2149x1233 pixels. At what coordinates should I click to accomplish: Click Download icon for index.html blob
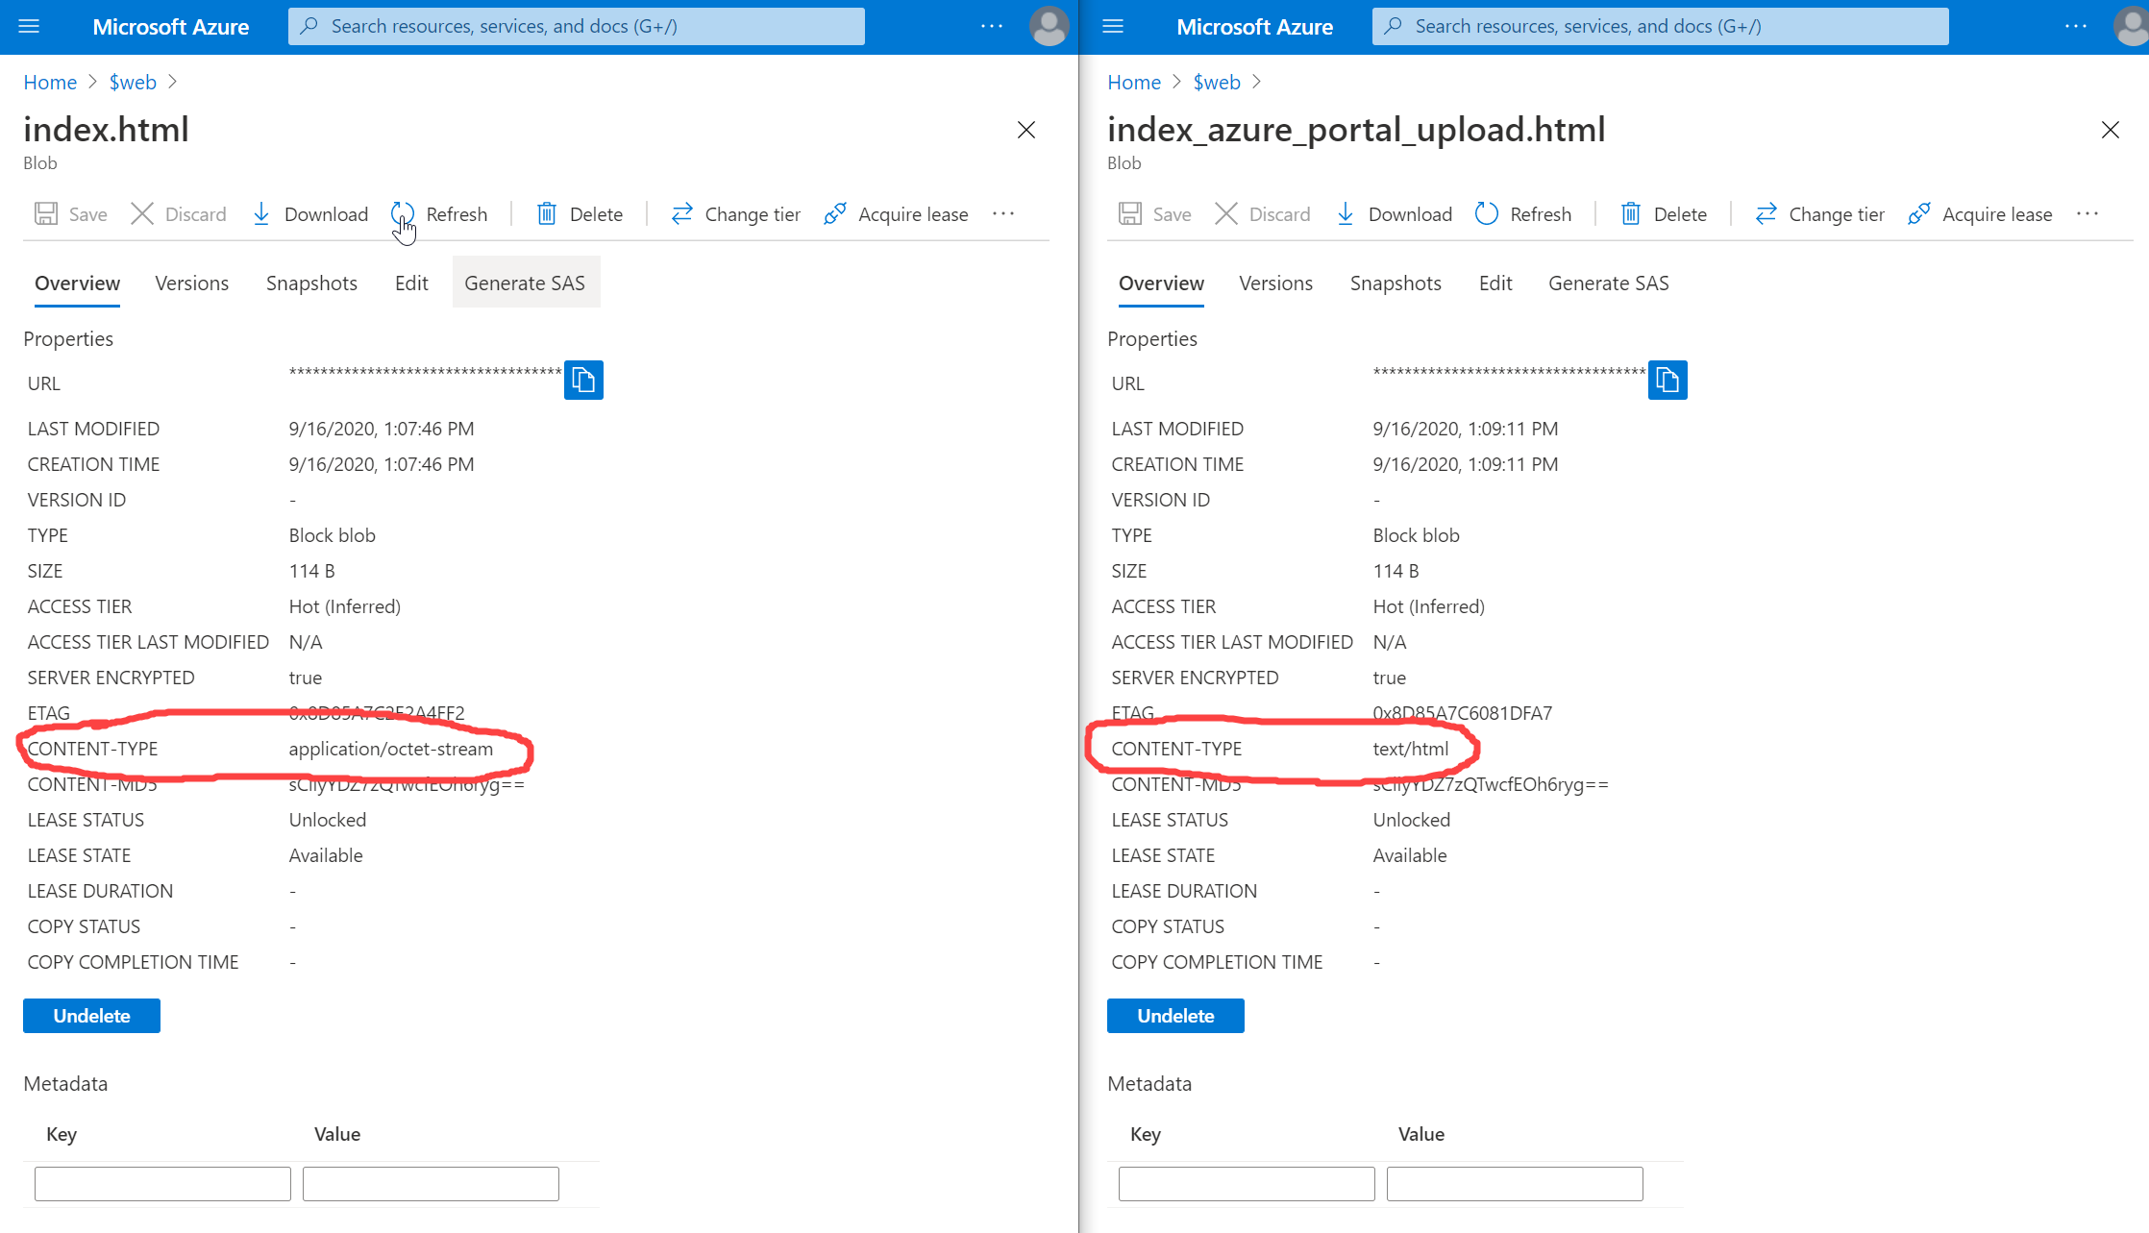pyautogui.click(x=261, y=213)
